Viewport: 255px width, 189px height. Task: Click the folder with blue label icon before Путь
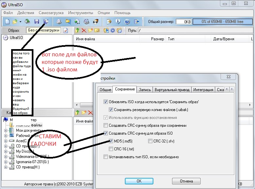coord(119,30)
